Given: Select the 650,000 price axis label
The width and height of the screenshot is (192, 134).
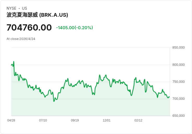Looking at the screenshot, I should (178, 116).
